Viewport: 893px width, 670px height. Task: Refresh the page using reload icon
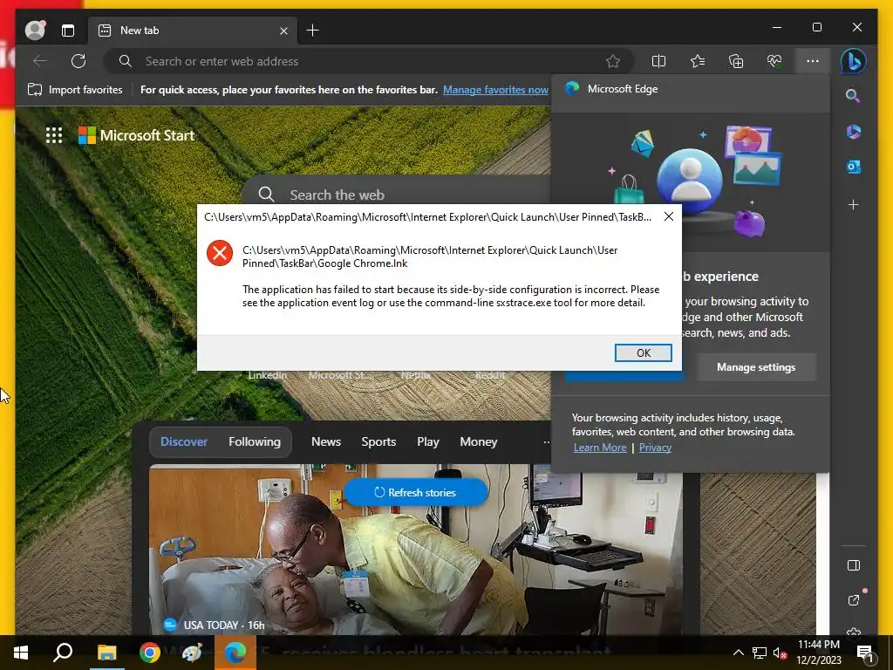point(78,61)
